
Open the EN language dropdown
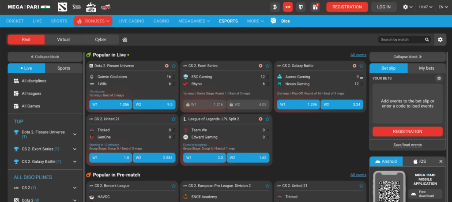coord(443,7)
